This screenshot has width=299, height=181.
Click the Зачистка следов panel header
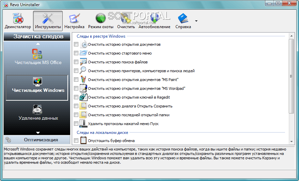coord(37,36)
